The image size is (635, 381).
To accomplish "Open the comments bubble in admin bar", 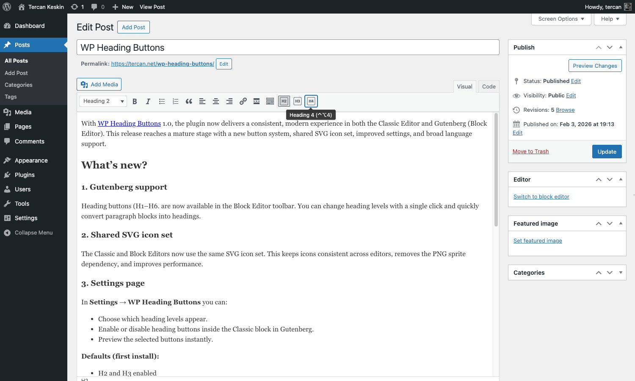I will pos(98,7).
